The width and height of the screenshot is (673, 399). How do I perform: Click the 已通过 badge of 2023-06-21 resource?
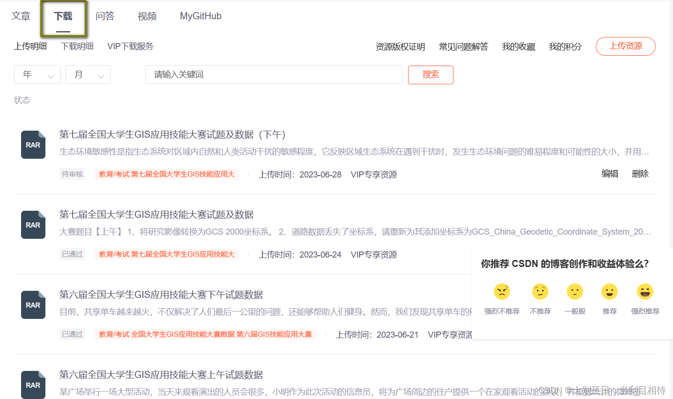[x=73, y=334]
